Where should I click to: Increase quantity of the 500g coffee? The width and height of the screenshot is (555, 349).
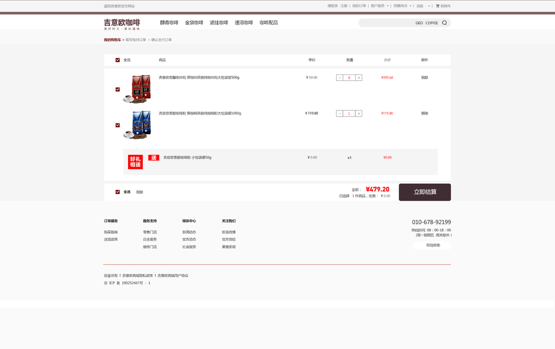tap(359, 78)
